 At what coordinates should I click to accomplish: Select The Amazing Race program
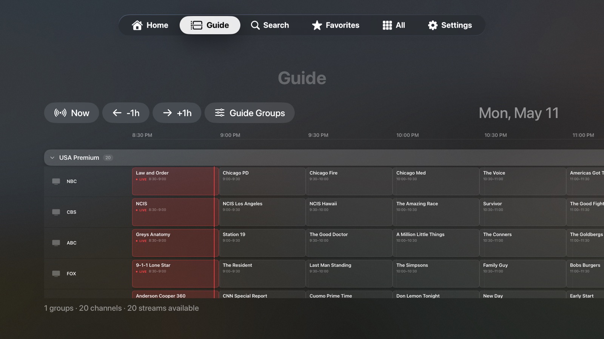(436, 212)
